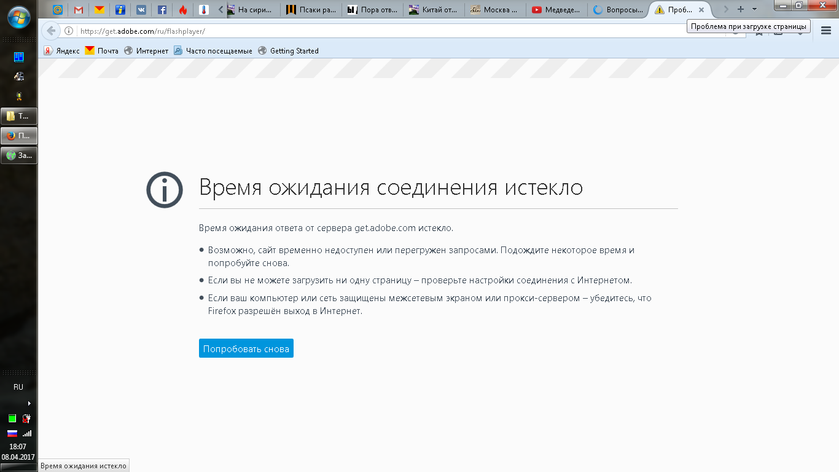Viewport: 839px width, 472px height.
Task: Open the Facebook pinned tab
Action: pyautogui.click(x=162, y=10)
